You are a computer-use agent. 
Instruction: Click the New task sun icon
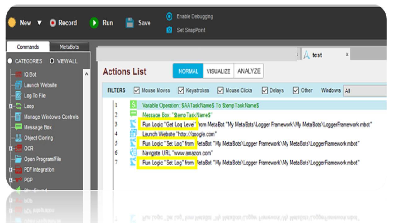pos(12,23)
